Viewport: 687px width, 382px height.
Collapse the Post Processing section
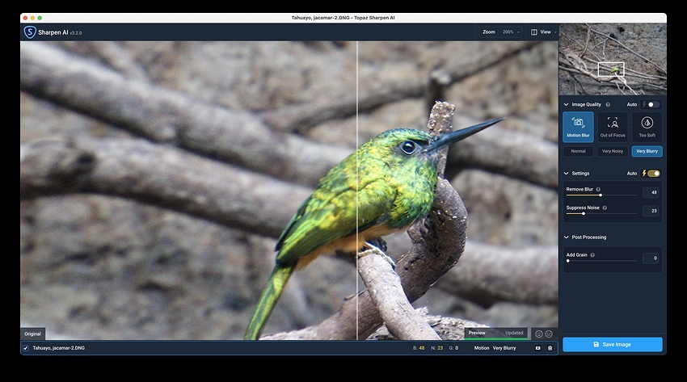point(567,237)
